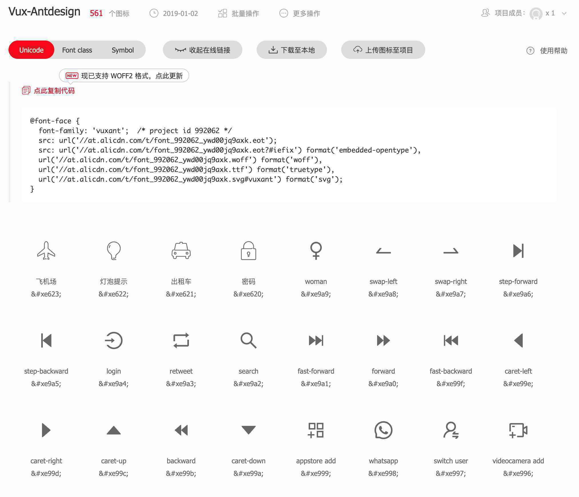The height and width of the screenshot is (497, 579).
Task: Select the padlock 密码 icon
Action: 248,250
